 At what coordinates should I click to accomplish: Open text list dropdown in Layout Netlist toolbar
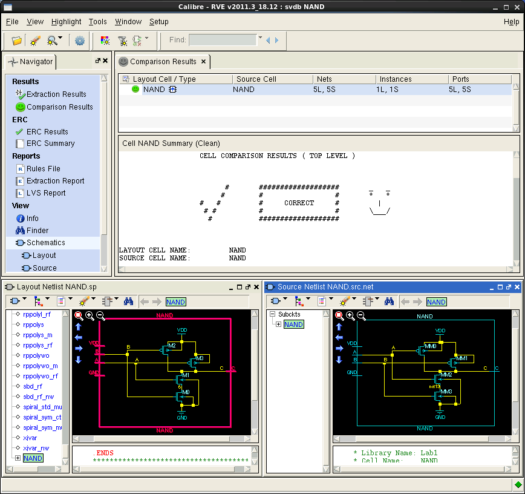[70, 298]
